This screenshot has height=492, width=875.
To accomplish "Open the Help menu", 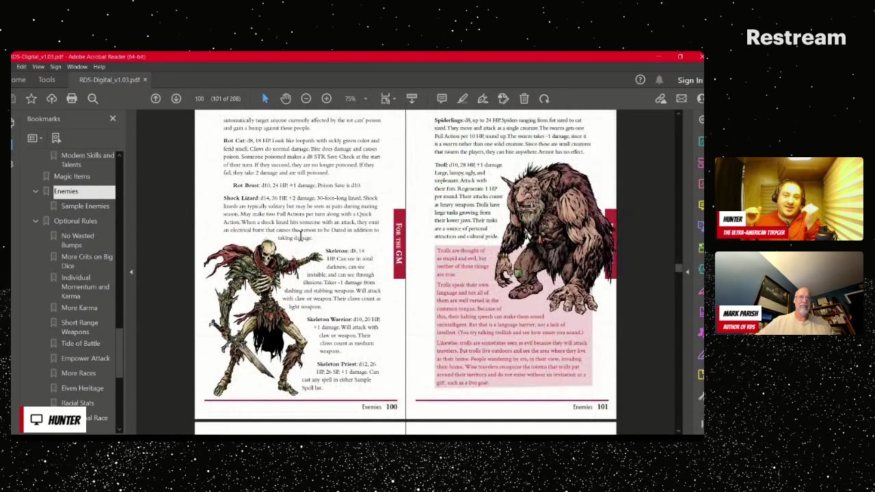I will 99,67.
